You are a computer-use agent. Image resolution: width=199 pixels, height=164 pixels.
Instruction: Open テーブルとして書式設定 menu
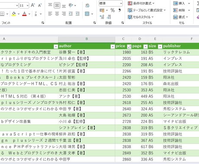pos(147,10)
